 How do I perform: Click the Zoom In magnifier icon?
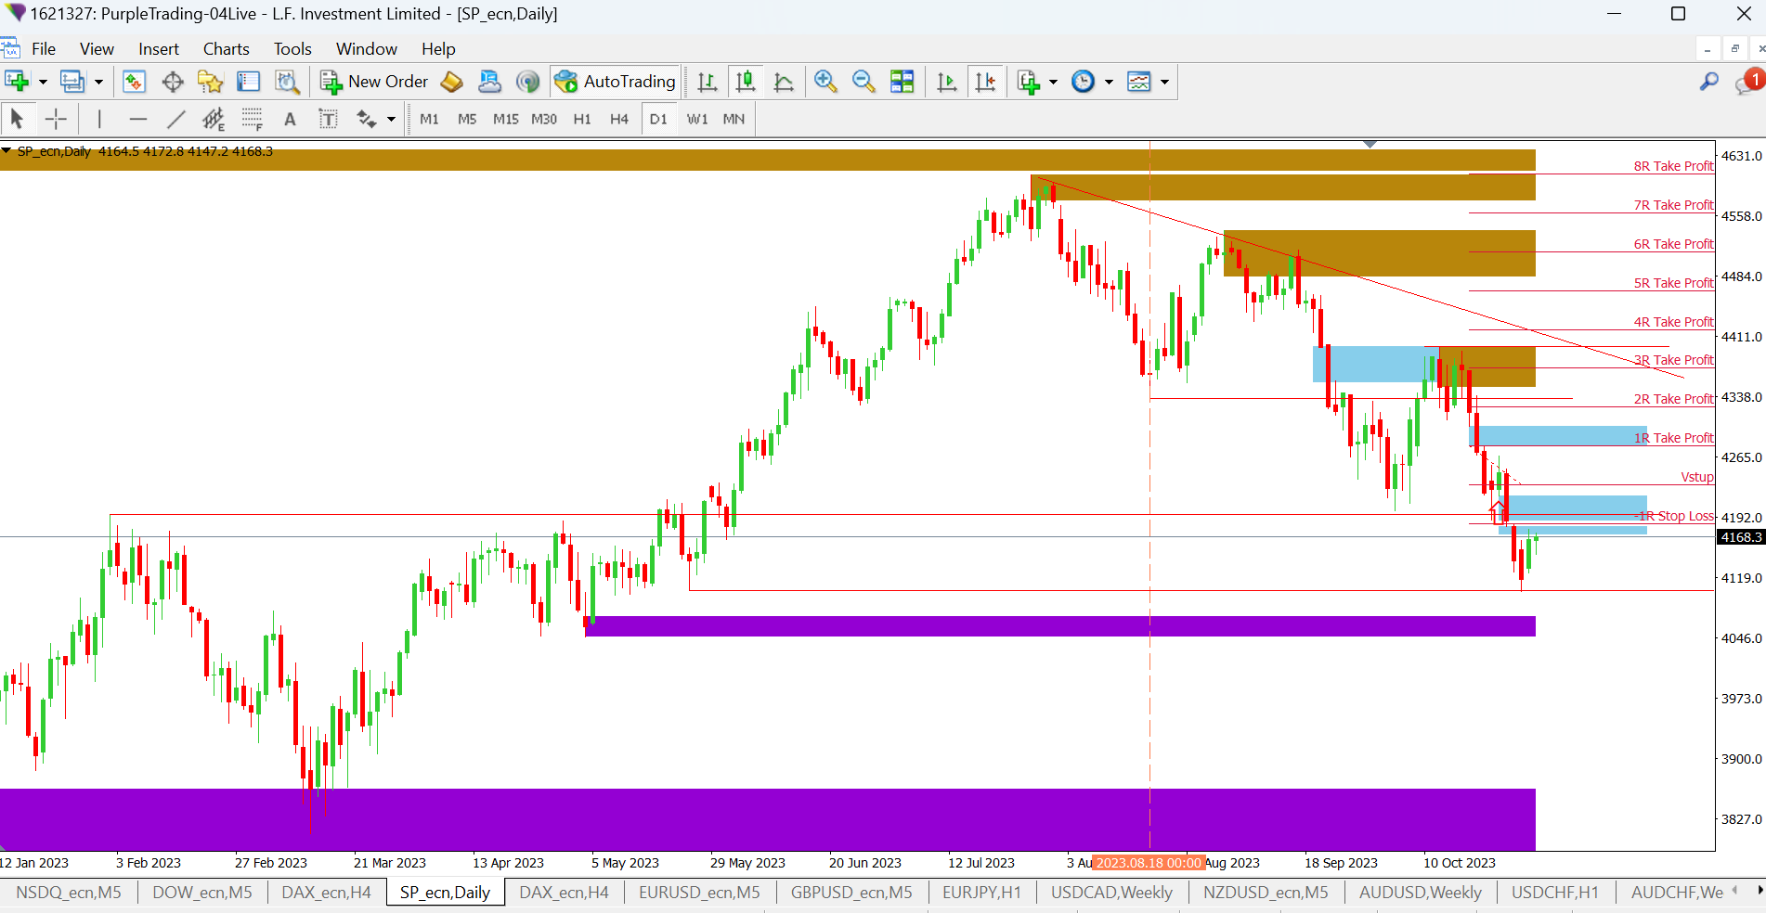(x=825, y=82)
